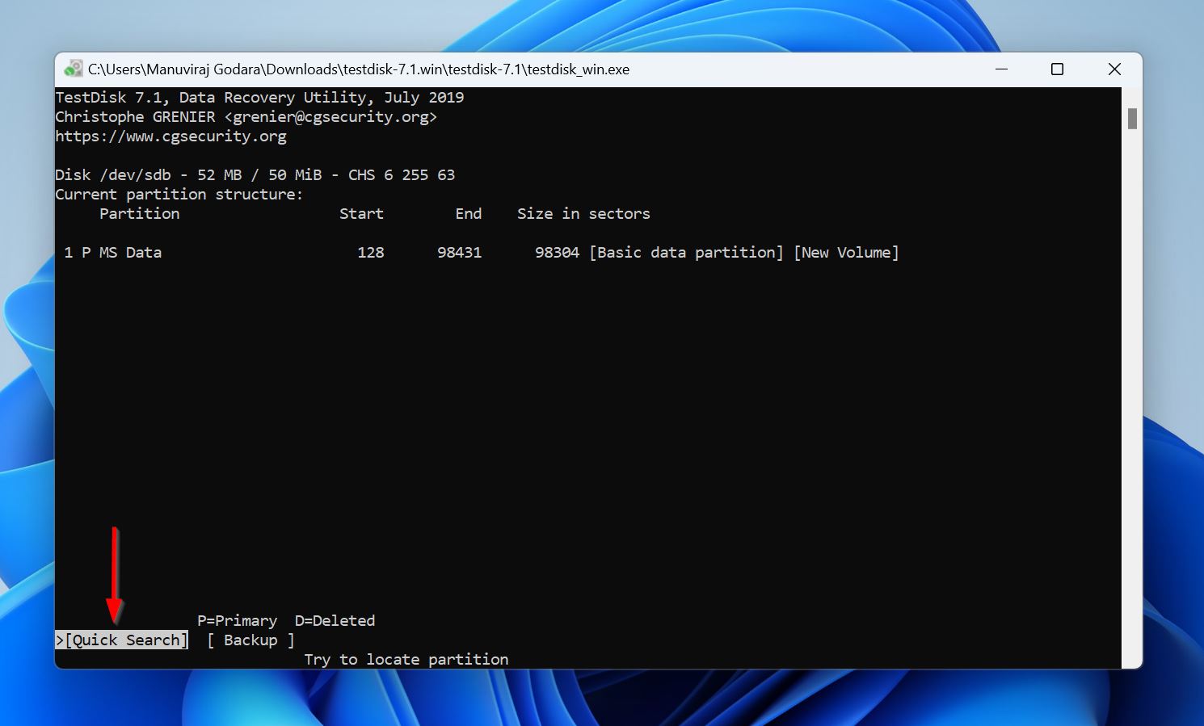Click the testdisk_win.exe path in the title bar
1204x726 pixels.
click(x=360, y=69)
